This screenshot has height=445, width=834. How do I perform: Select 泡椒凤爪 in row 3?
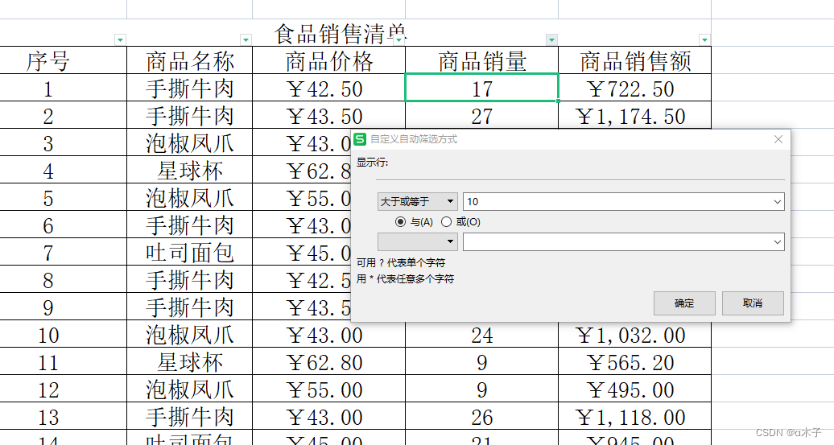[x=189, y=143]
